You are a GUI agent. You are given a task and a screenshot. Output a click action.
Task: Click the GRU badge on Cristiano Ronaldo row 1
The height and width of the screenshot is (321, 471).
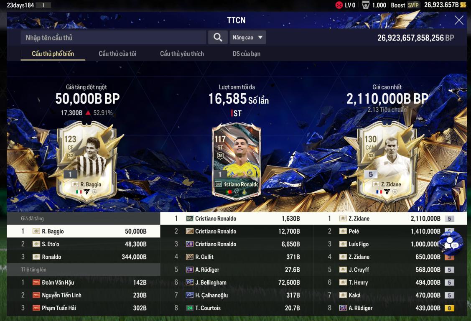pos(190,219)
